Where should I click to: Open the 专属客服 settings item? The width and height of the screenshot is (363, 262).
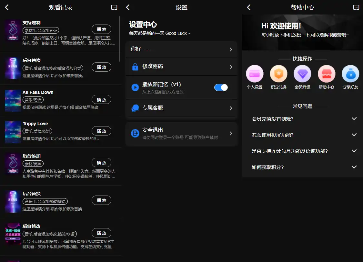pyautogui.click(x=181, y=108)
